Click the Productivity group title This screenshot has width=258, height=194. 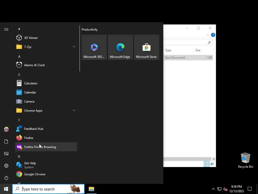[x=89, y=30]
